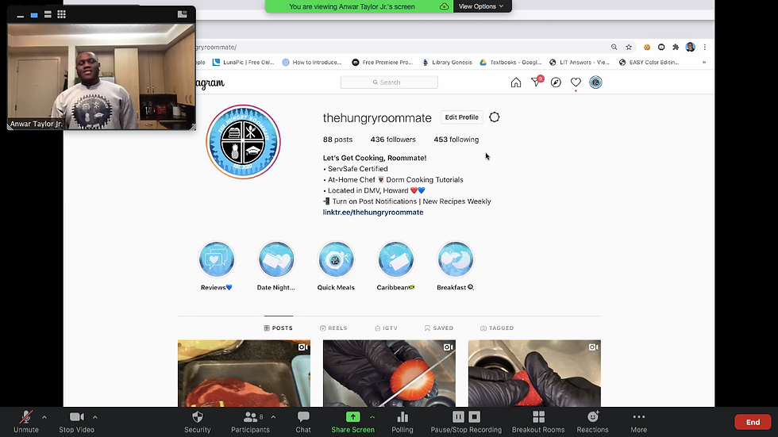The height and width of the screenshot is (437, 778).
Task: Click browser zoom magnifier icon
Action: (614, 47)
